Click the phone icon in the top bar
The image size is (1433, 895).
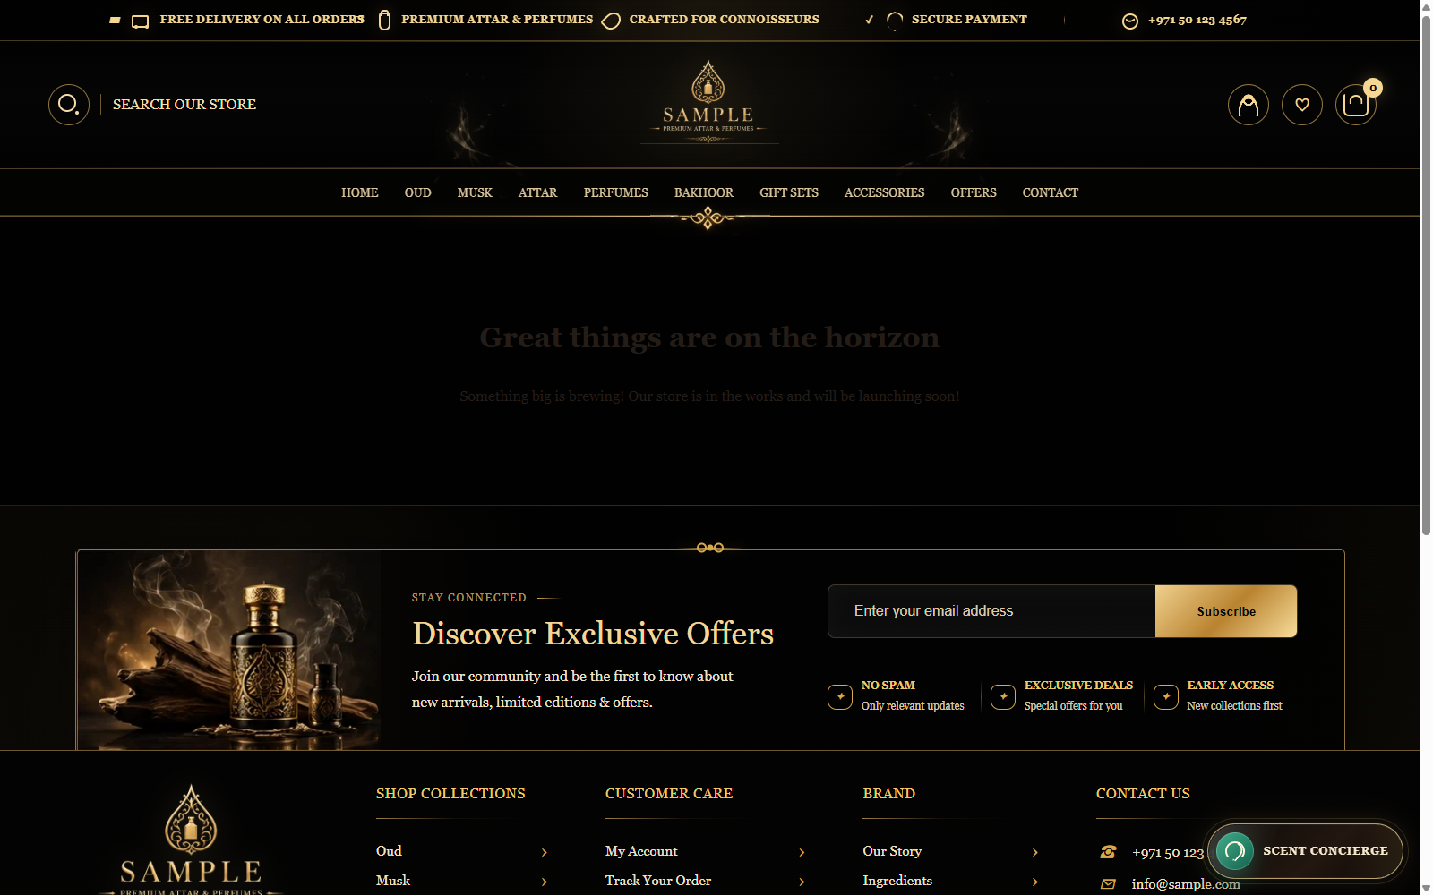pos(1130,21)
